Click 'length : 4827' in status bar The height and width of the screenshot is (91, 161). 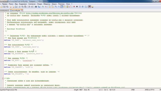pos(78,90)
